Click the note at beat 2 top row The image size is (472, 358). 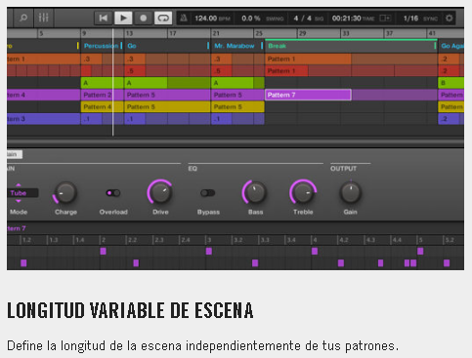click(103, 251)
